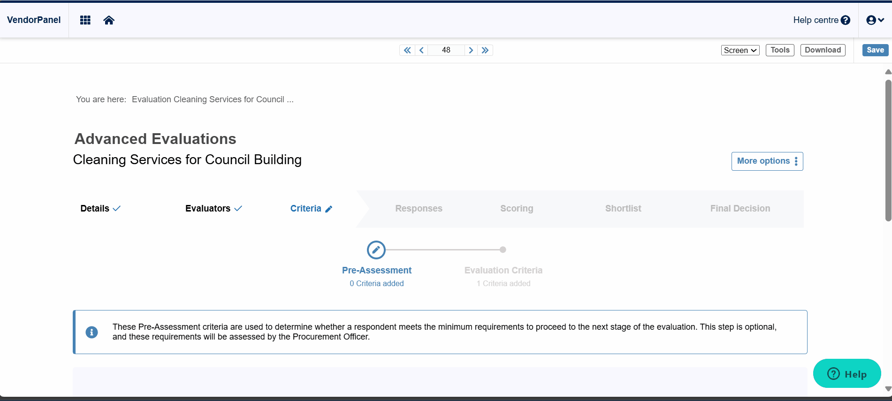Open the Screen dropdown
Viewport: 892px width, 401px height.
(740, 50)
